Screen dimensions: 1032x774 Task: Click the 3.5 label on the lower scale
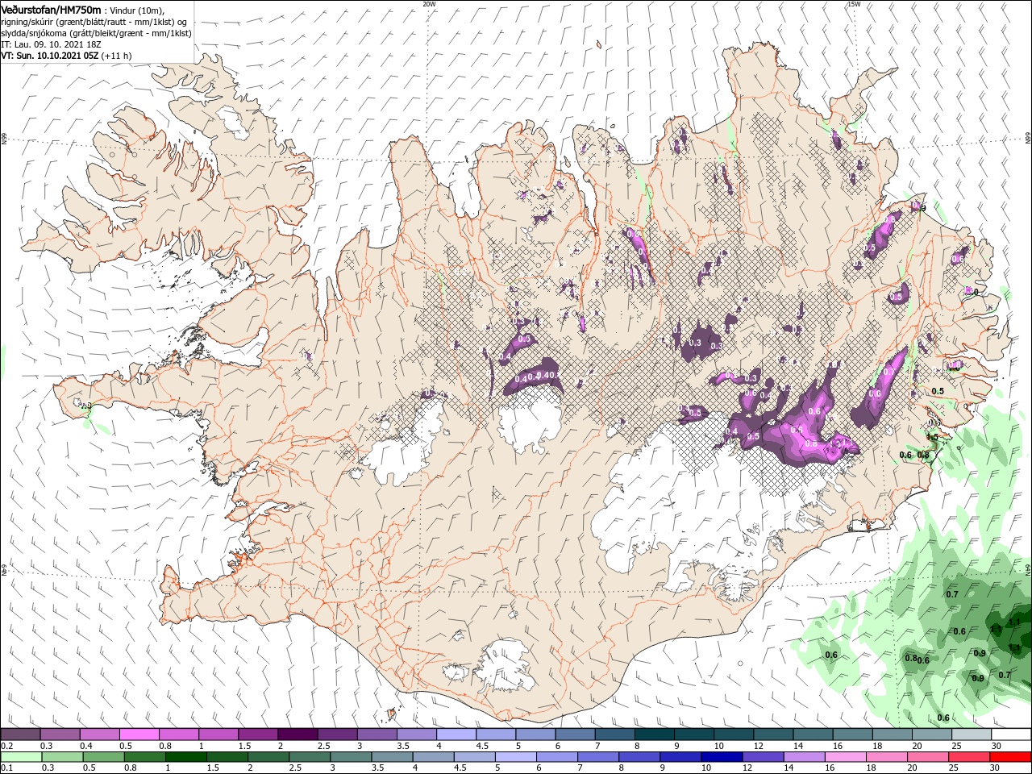(377, 768)
